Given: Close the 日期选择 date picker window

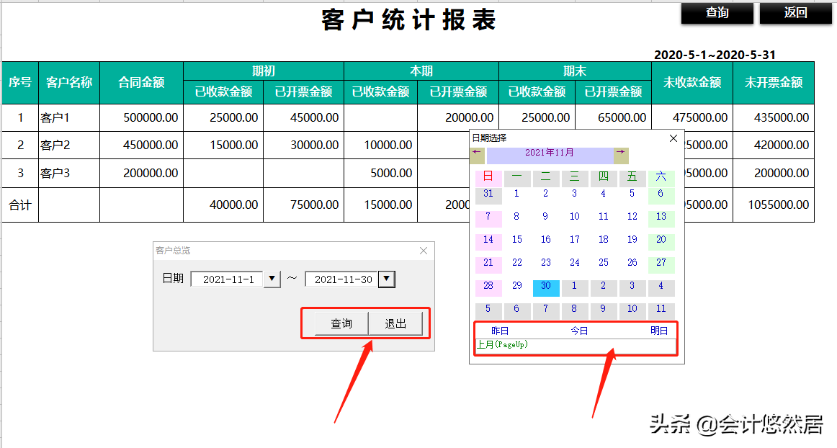Looking at the screenshot, I should tap(673, 138).
